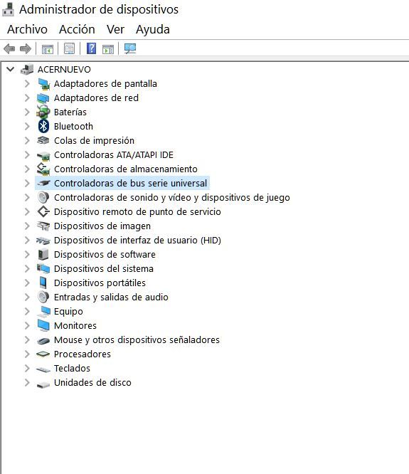Select Mouse y otros dispositivos señaladores
This screenshot has height=474, width=409.
click(x=137, y=339)
